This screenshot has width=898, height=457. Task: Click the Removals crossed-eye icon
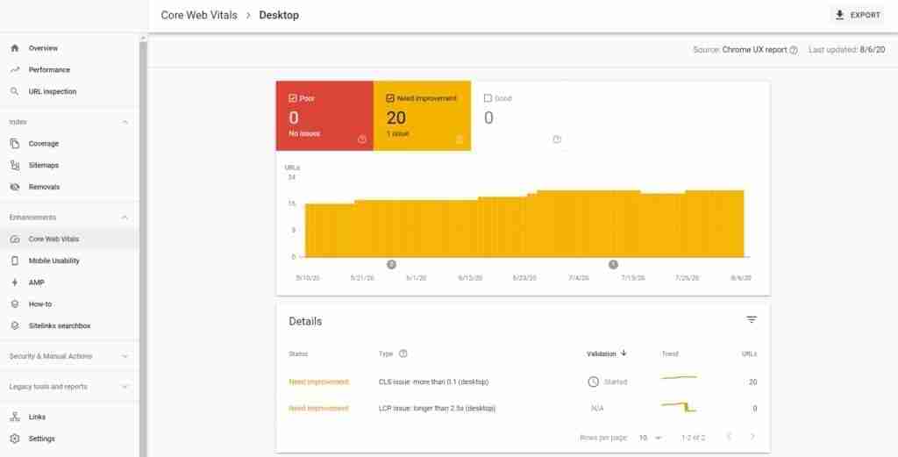point(15,187)
